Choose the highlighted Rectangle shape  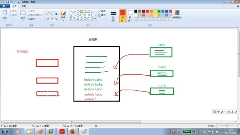click(x=82, y=12)
